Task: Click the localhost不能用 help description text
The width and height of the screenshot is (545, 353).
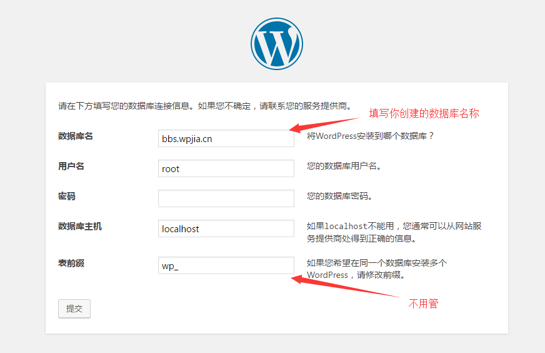Action: (394, 232)
